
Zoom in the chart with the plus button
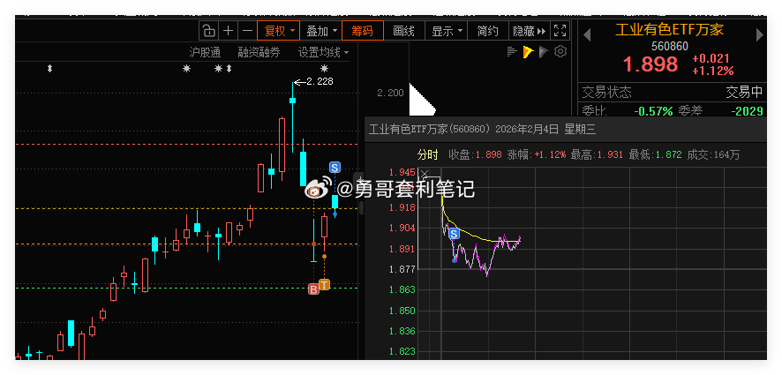tap(228, 31)
